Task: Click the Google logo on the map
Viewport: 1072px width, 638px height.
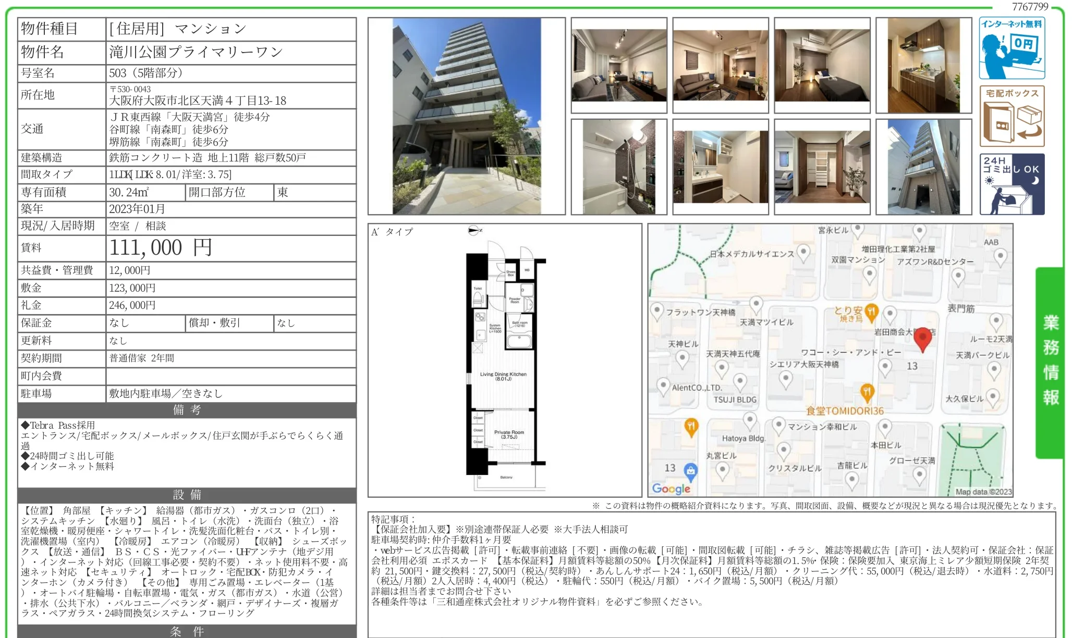Action: coord(672,489)
